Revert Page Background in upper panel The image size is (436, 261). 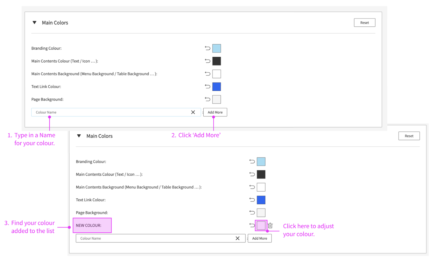(208, 99)
